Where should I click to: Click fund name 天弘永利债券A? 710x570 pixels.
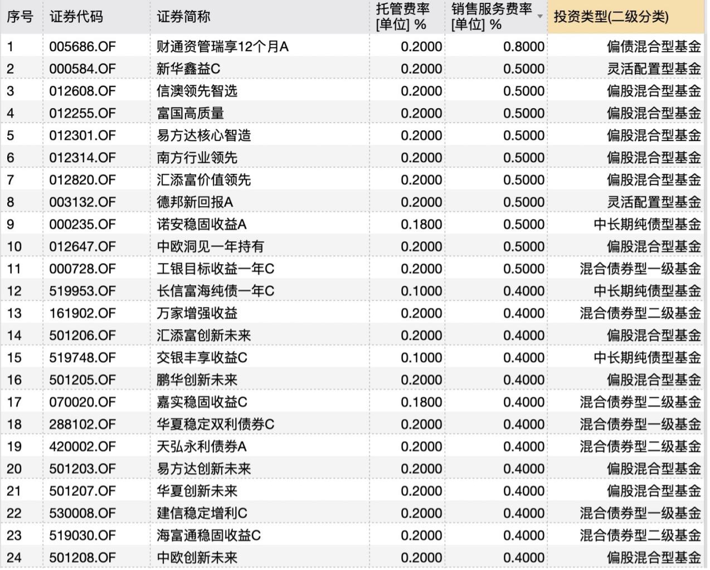point(201,447)
